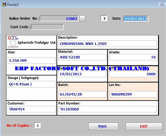Click the Customer field showing TRAF454
166x136 pixels.
click(32, 109)
